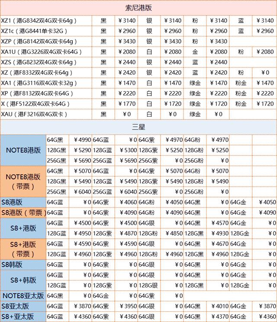The image size is (277, 322).
Task: Click the 64G银 cell in S8韩版 row
Action: click(149, 265)
